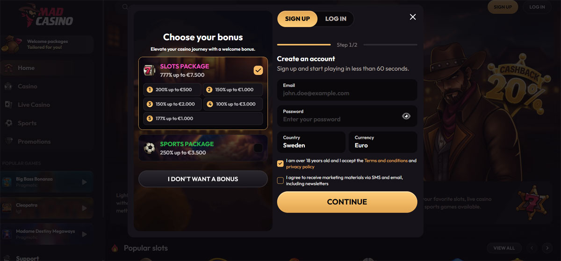Select the Sign Up tab
The image size is (561, 261).
pos(297,19)
